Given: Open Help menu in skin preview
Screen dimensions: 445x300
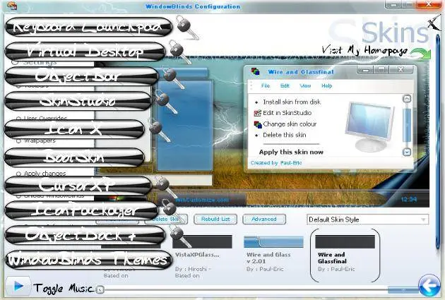Looking at the screenshot, I should [x=326, y=85].
